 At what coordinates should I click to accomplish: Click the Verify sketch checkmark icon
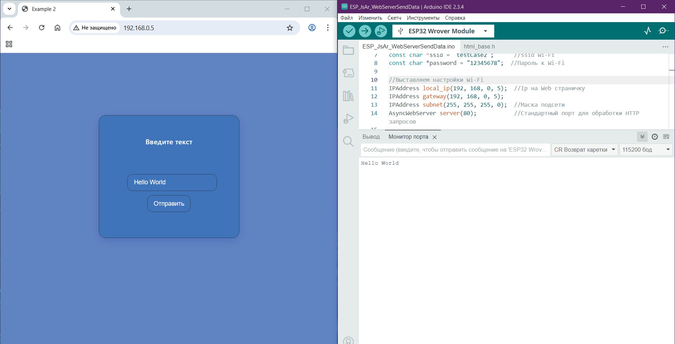349,31
